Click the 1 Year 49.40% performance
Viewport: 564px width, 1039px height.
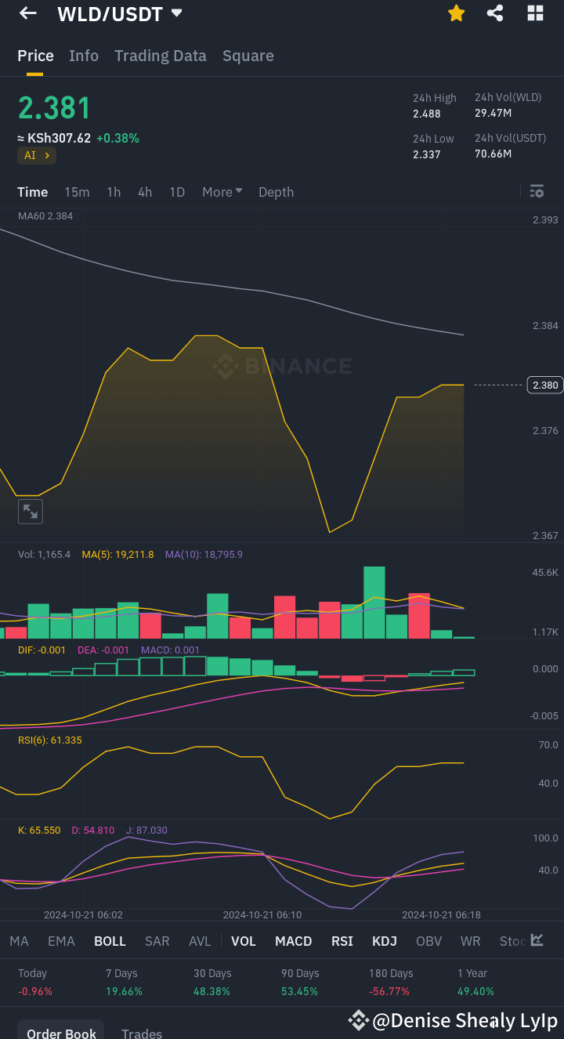click(x=475, y=982)
